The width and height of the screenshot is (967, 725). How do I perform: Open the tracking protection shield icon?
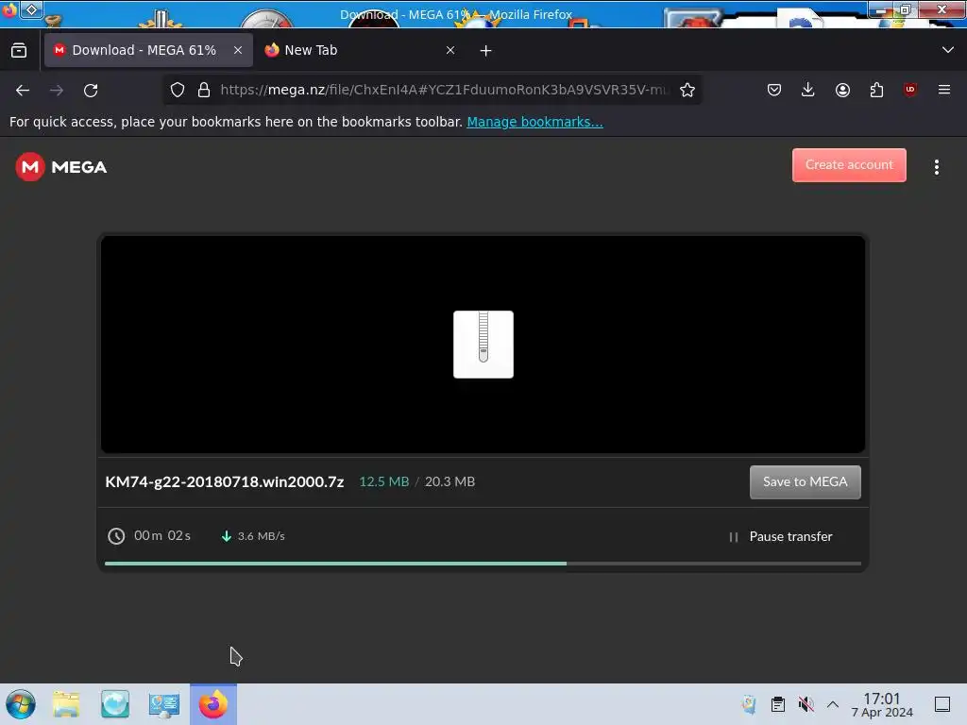pos(178,90)
